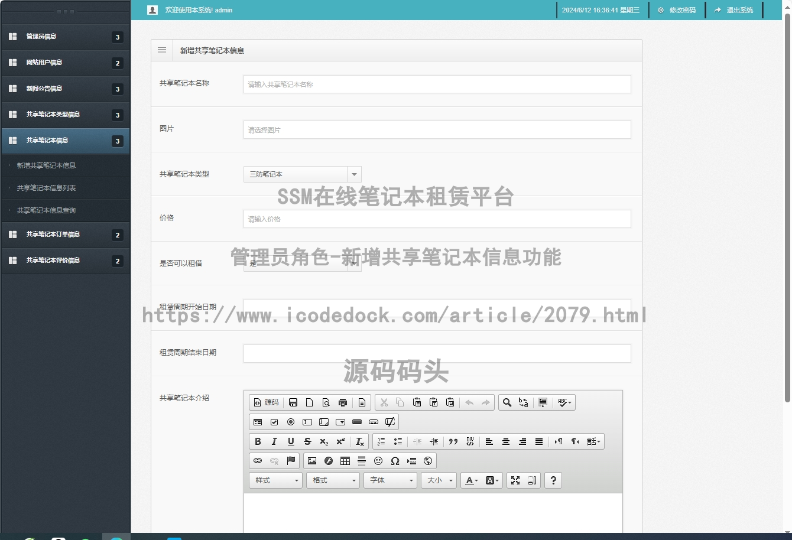Open 网站用户信息 sidebar menu
This screenshot has height=540, width=792.
tap(66, 63)
